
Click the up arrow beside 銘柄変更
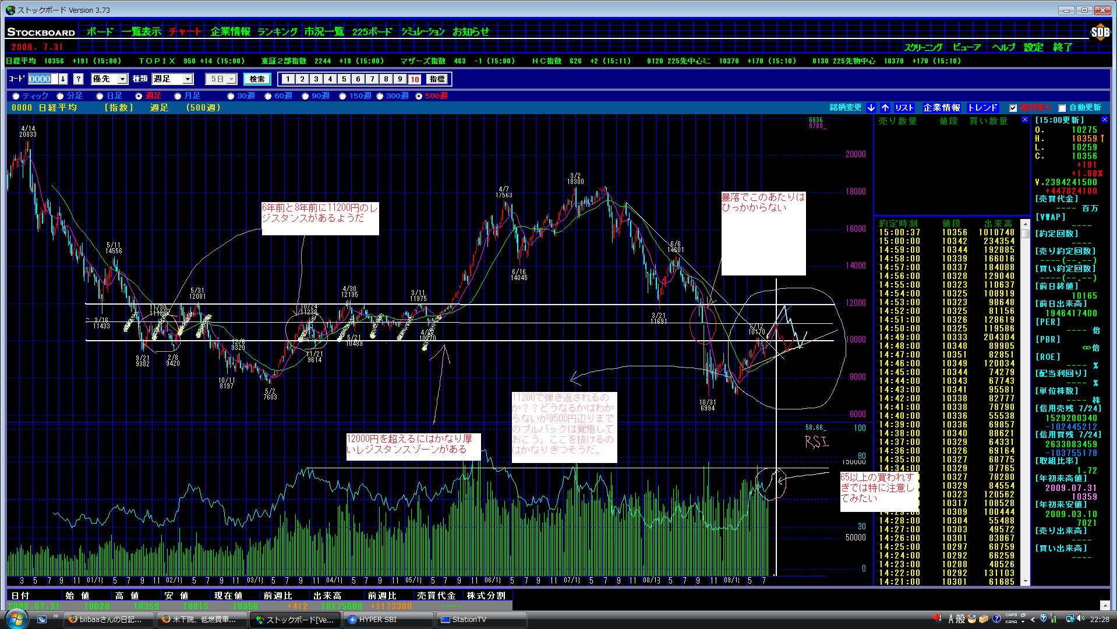coord(885,108)
